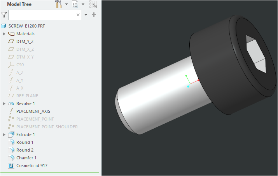
Task: Focus the Model Tree search field
Action: click(45, 15)
